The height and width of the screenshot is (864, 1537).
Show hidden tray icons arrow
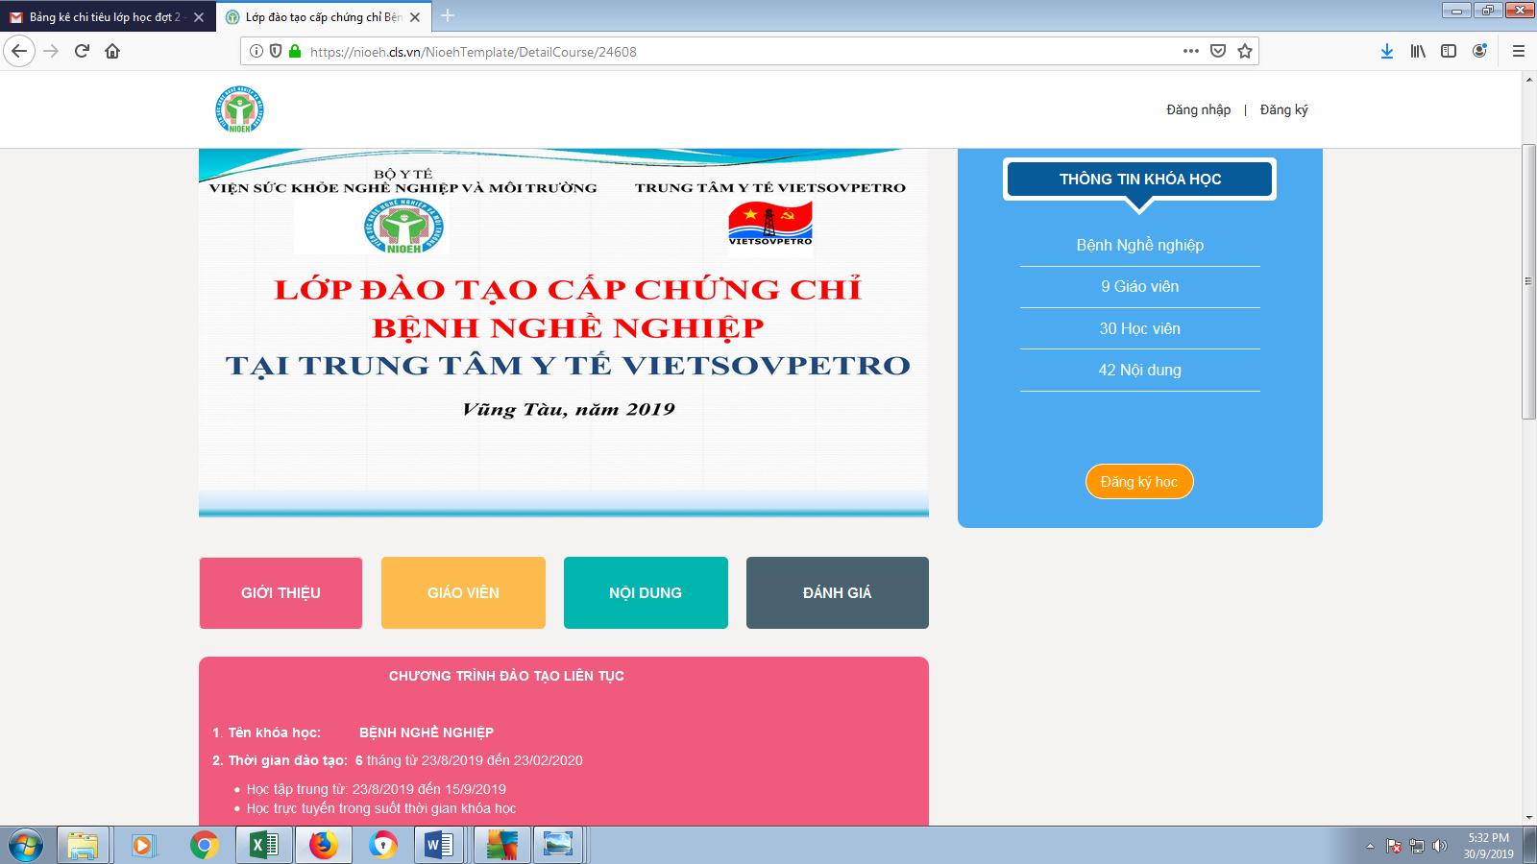coord(1370,846)
